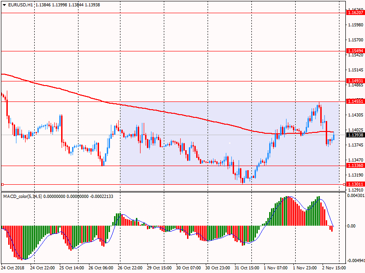
Task: Click the 30 Oct 07:00 time label
Action: coord(188,268)
